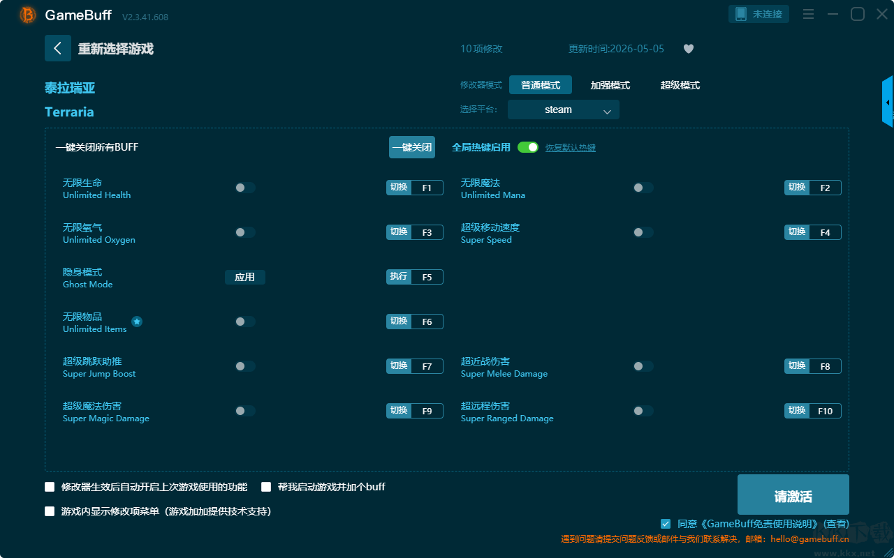Viewport: 894px width, 558px height.
Task: Click the 执行 label beside F5
Action: tap(399, 276)
